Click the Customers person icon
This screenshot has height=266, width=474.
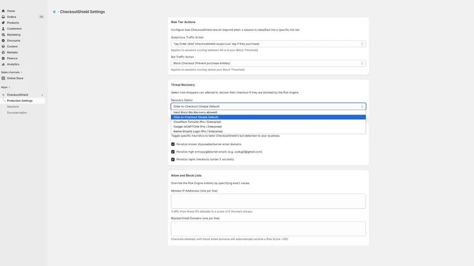(4, 28)
